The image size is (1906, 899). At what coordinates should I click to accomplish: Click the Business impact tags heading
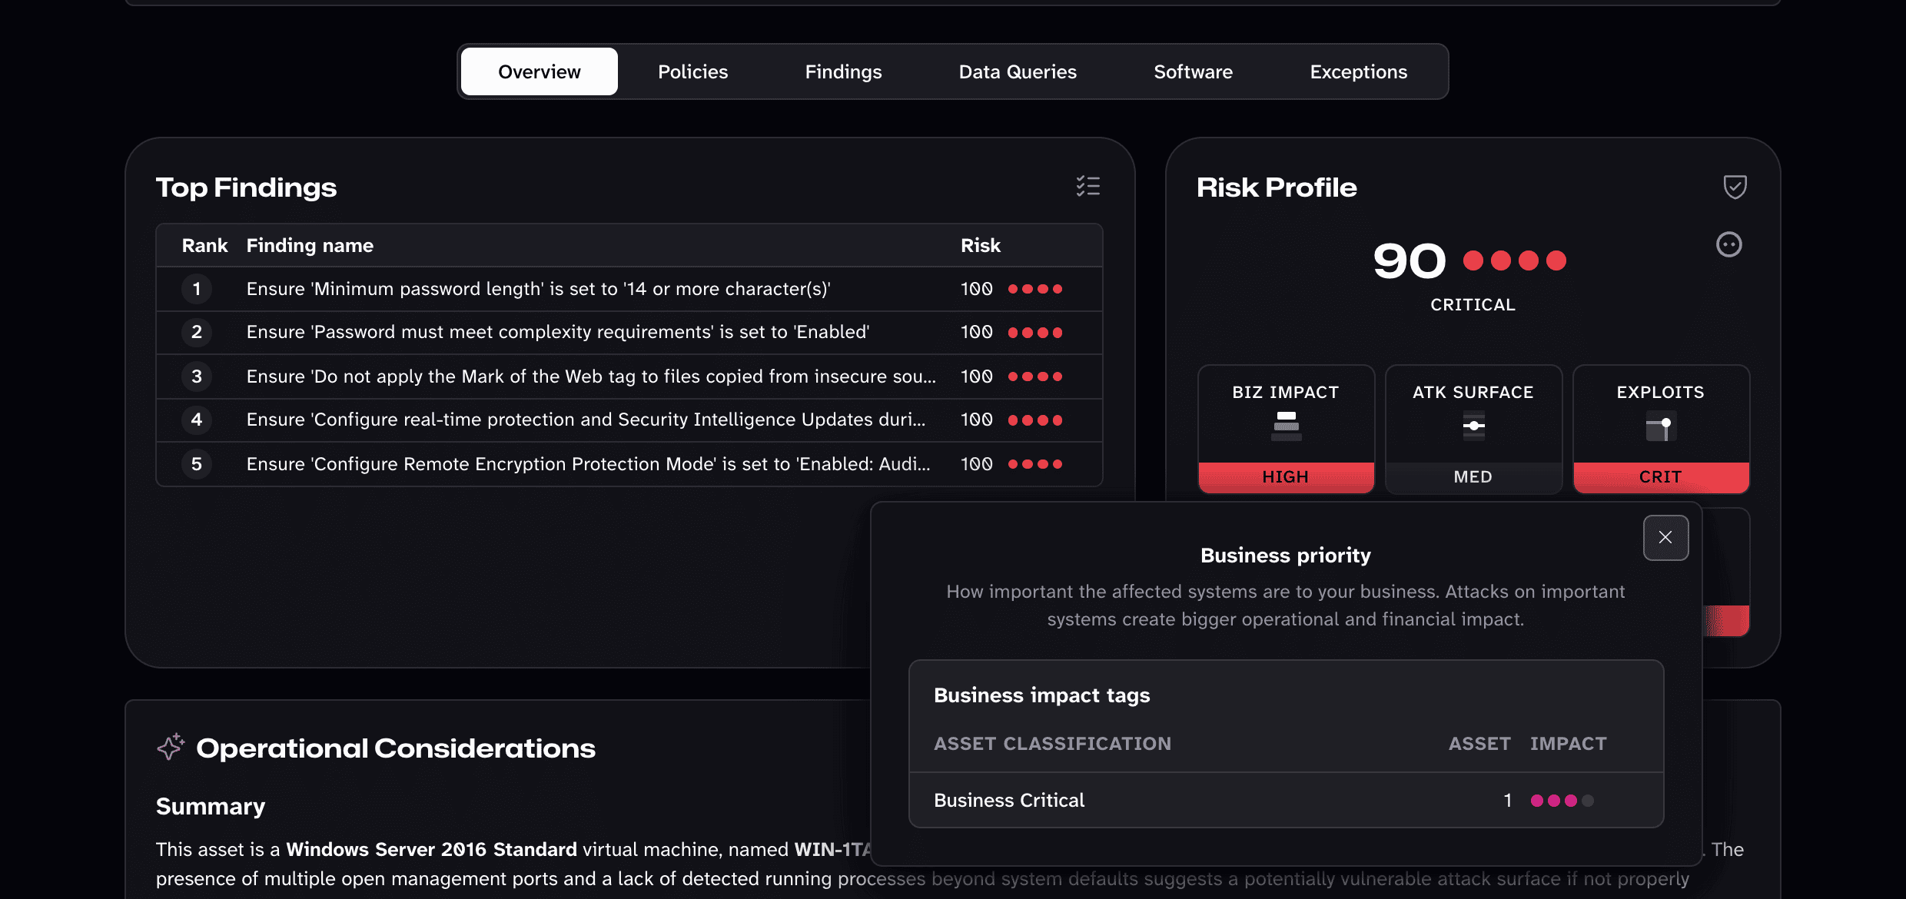point(1041,695)
